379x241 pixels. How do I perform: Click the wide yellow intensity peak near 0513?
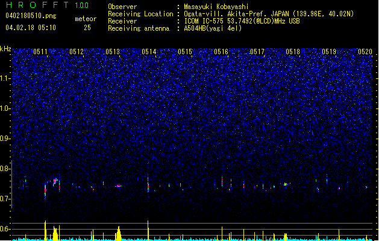[119, 233]
